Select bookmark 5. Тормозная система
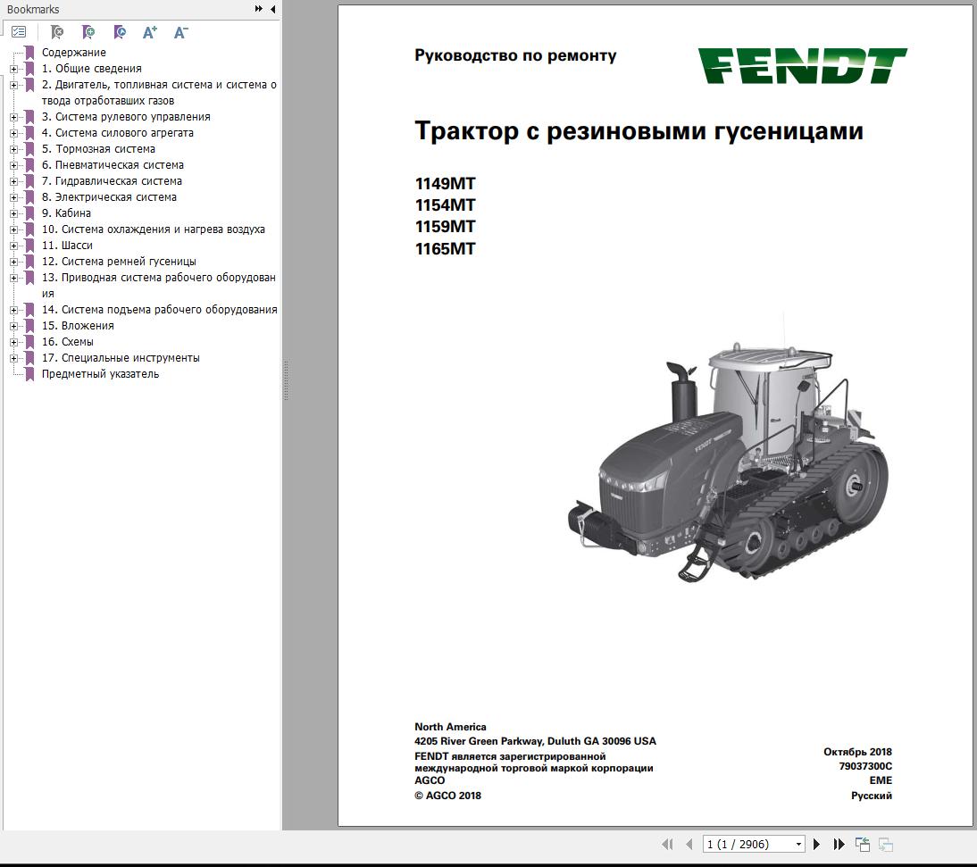977x867 pixels. 98,149
